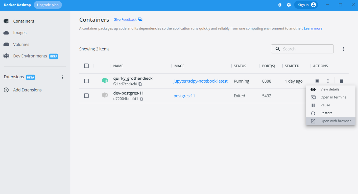The image size is (358, 194).
Task: Open the Extensions options menu
Action: (63, 77)
